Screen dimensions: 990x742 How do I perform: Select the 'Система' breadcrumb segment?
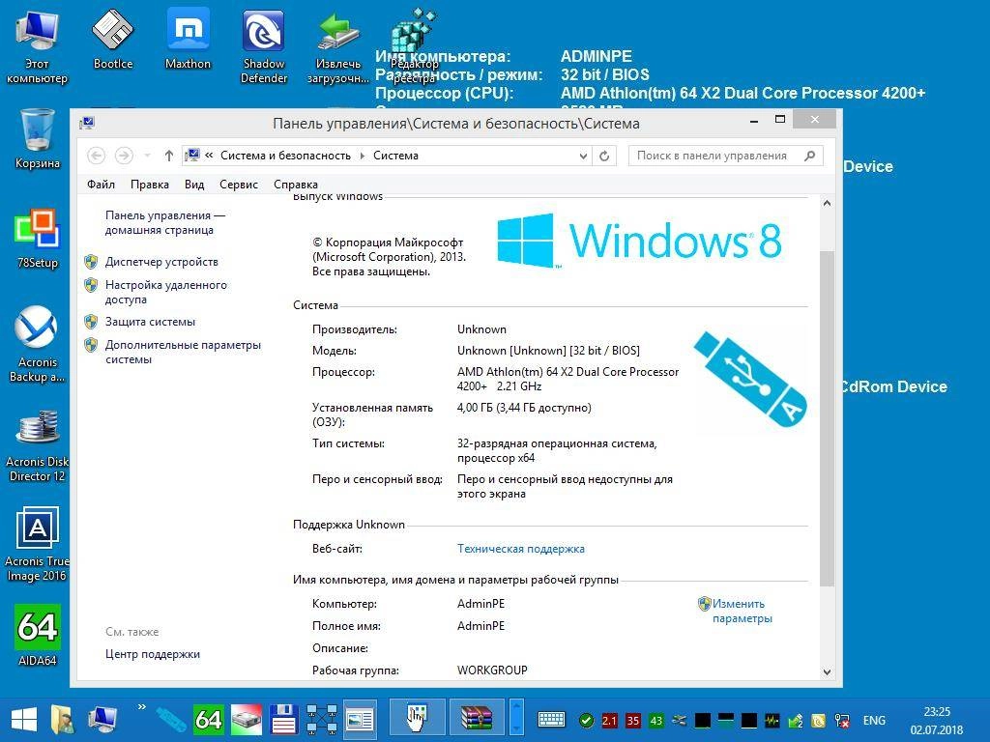pyautogui.click(x=395, y=156)
